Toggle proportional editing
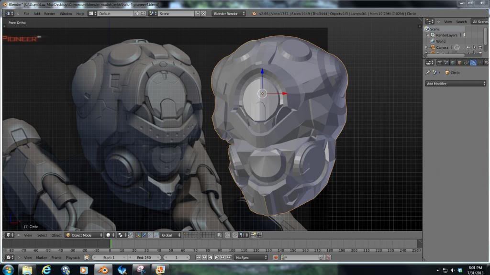 click(x=227, y=235)
